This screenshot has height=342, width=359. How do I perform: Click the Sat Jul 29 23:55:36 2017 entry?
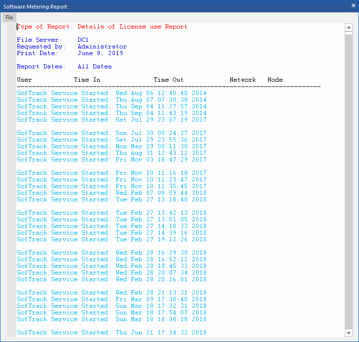[x=112, y=140]
